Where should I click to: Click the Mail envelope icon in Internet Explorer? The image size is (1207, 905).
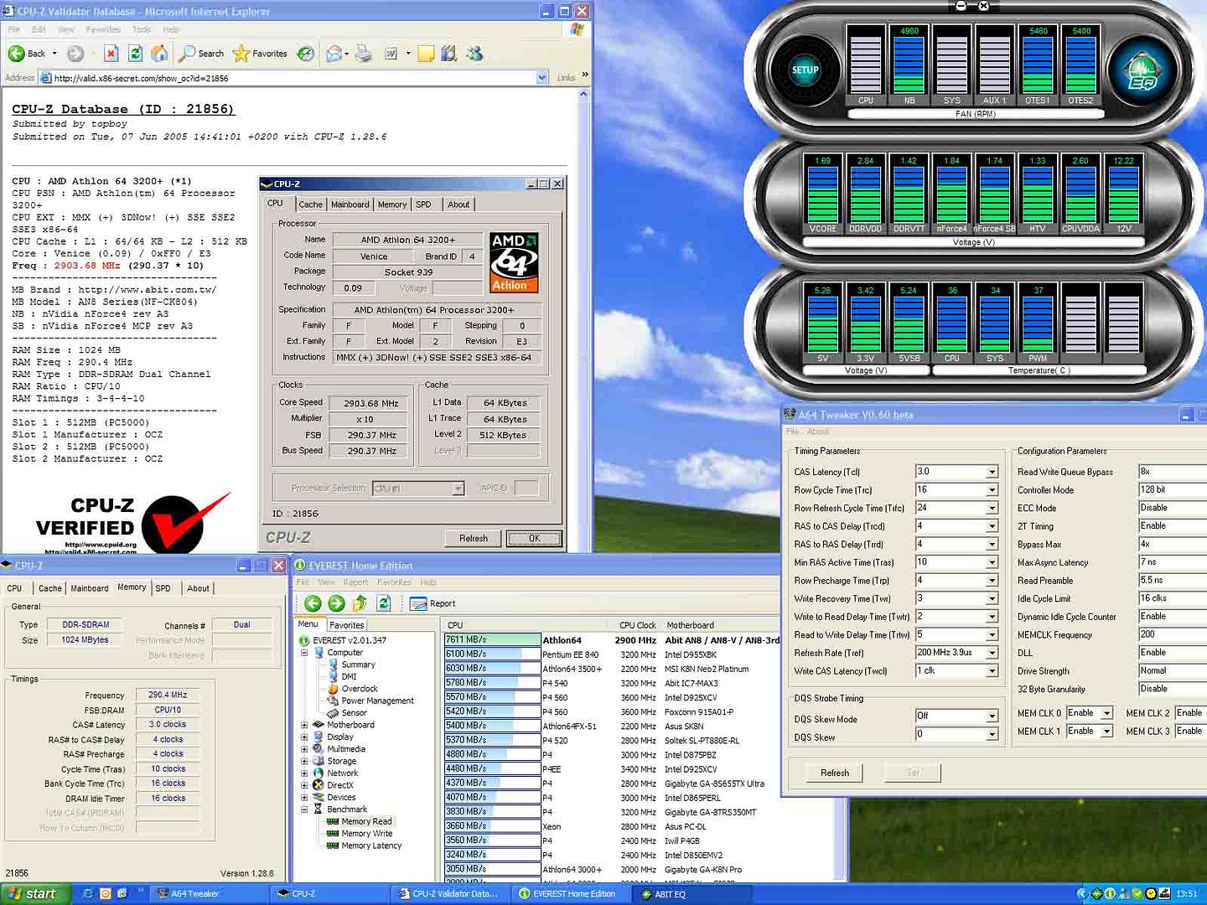(x=334, y=54)
